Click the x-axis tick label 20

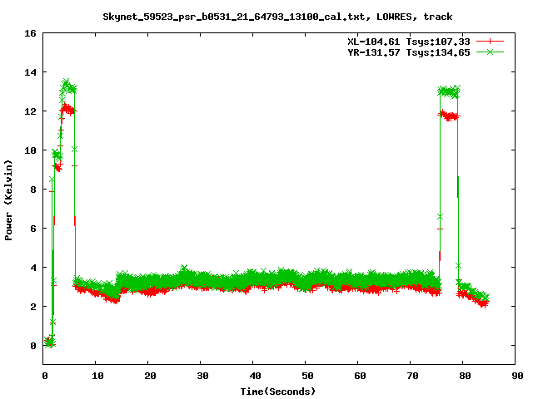coord(150,376)
